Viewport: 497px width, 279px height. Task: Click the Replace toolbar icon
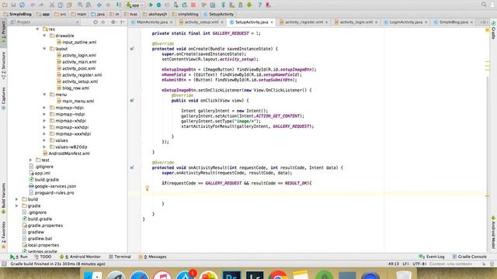(89, 5)
